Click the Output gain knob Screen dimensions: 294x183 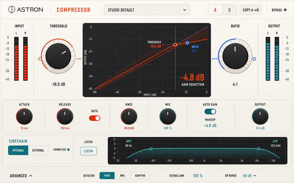(x=260, y=117)
